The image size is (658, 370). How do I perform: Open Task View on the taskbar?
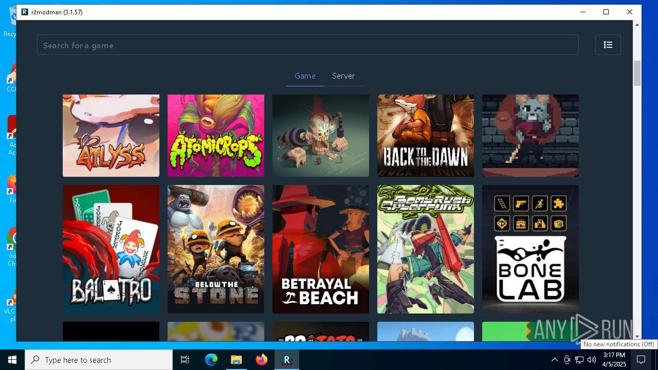[x=185, y=360]
